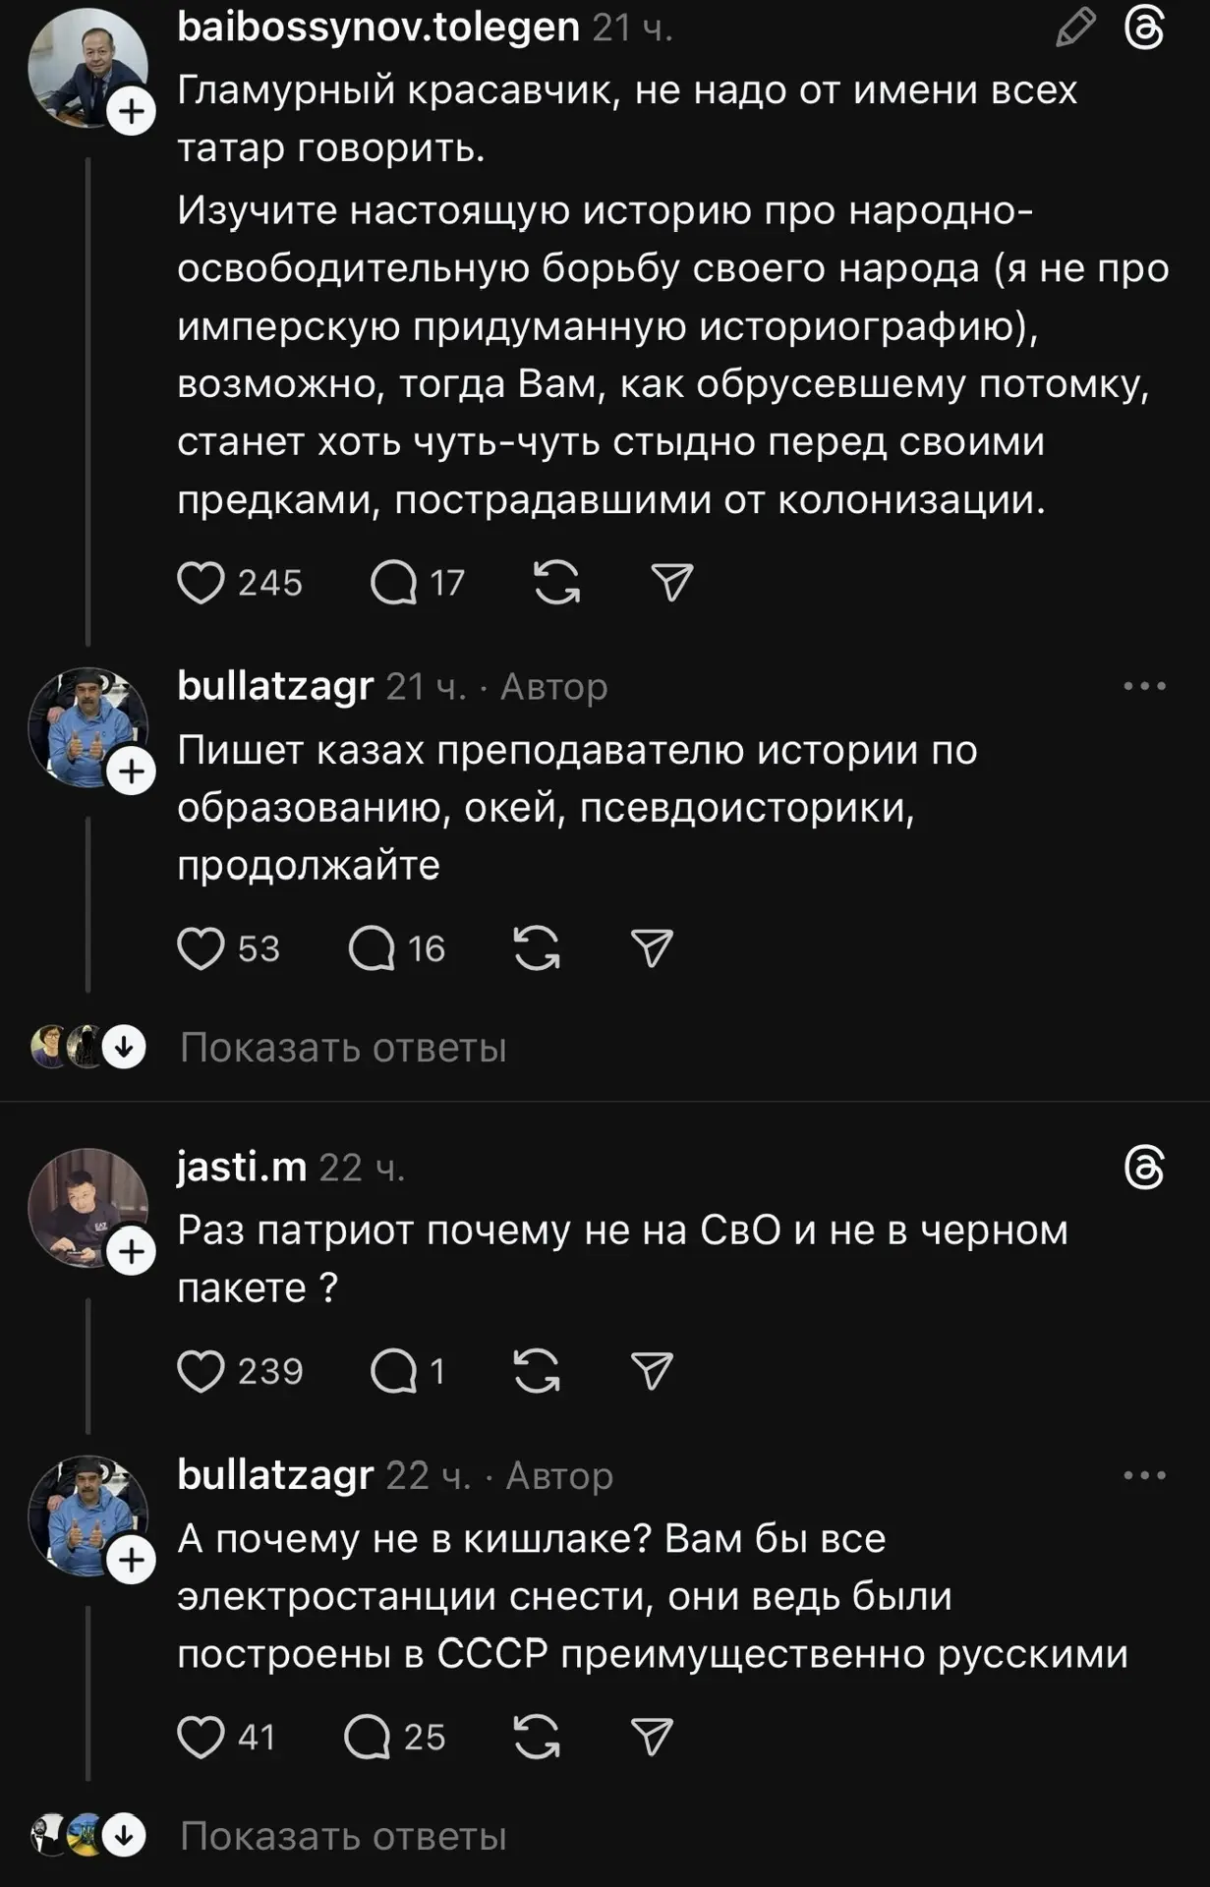
Task: Tap the Threads logo beside jasti.m's comment
Action: [x=1144, y=1168]
